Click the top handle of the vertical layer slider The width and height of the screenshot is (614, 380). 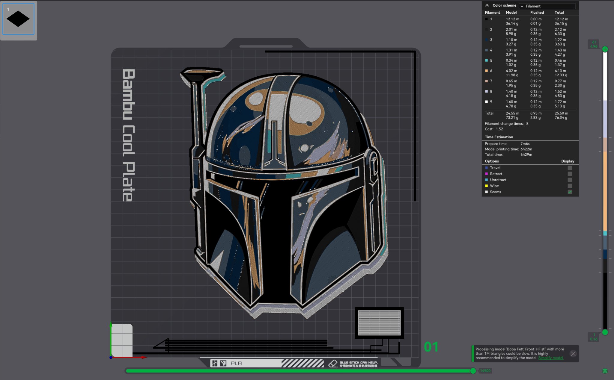605,49
